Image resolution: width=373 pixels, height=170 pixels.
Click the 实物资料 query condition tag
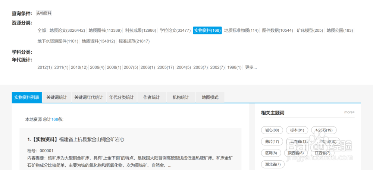(x=44, y=13)
